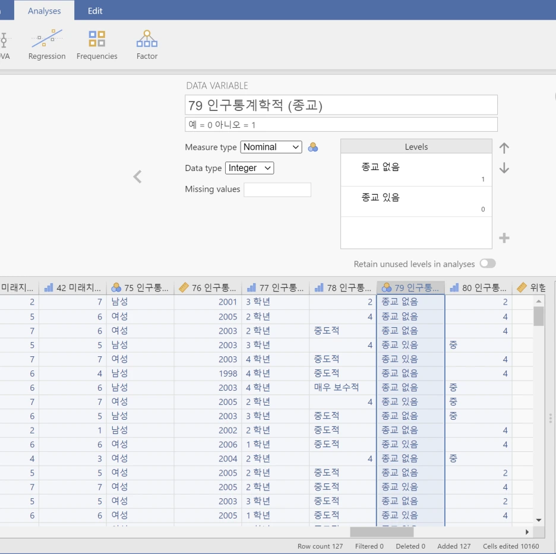Switch to the Analyses tab
The height and width of the screenshot is (554, 556).
pyautogui.click(x=44, y=10)
